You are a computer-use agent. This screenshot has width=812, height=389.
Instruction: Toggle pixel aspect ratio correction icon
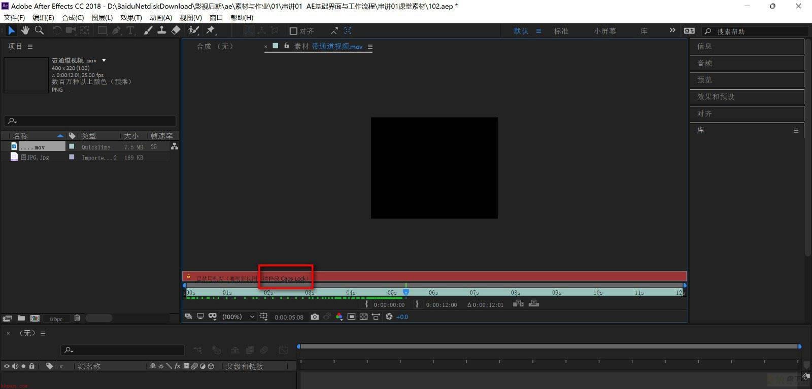[376, 317]
